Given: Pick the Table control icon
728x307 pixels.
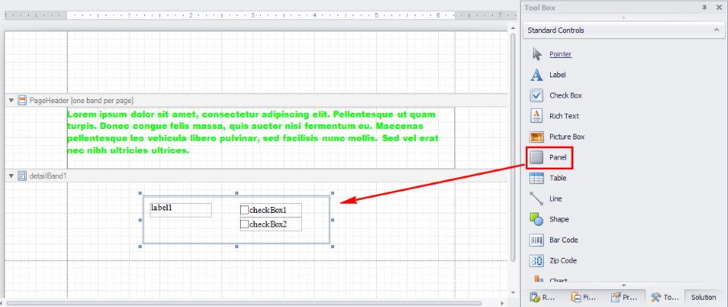Looking at the screenshot, I should tap(536, 178).
